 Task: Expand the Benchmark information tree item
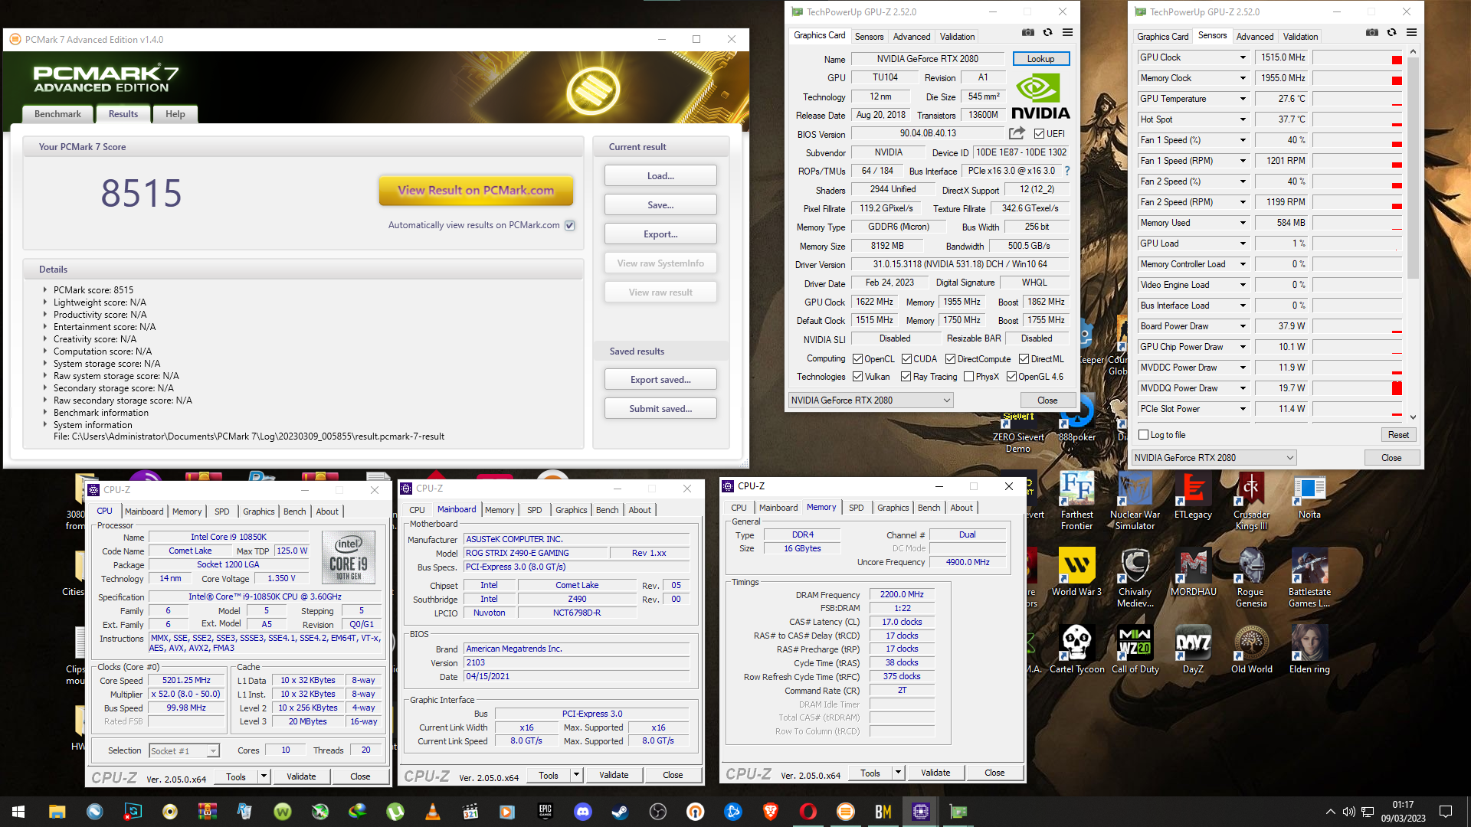coord(44,413)
